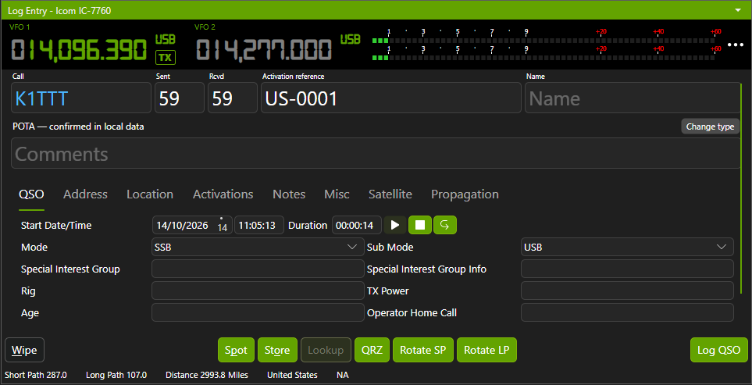
Task: Select the VFO 1 frequency display
Action: click(79, 49)
